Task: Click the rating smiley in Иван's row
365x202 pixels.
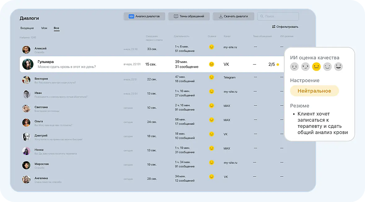Action: coord(211,91)
